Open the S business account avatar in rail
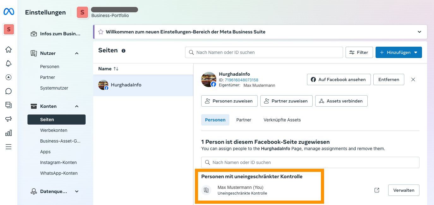434x205 pixels. (9, 29)
